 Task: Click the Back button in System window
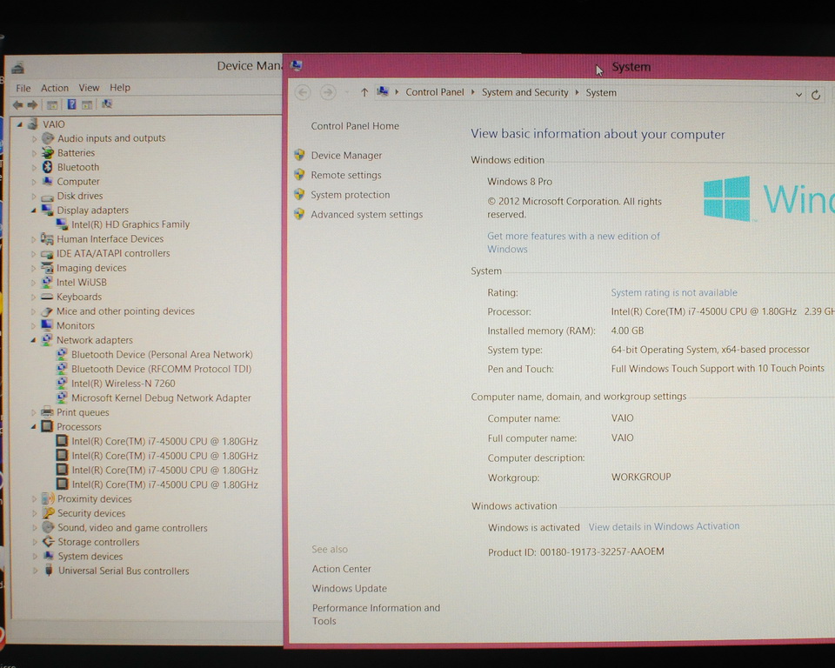303,93
